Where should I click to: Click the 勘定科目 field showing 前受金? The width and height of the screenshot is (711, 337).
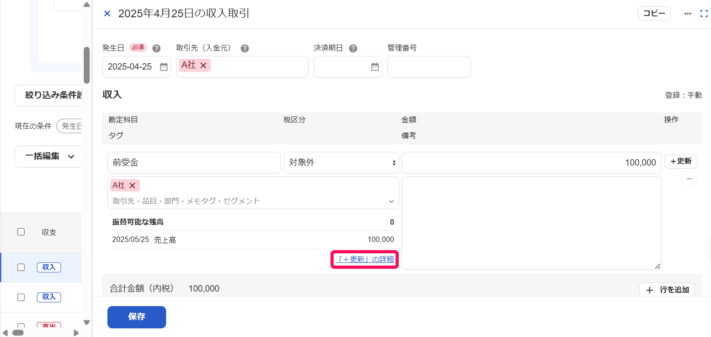194,163
